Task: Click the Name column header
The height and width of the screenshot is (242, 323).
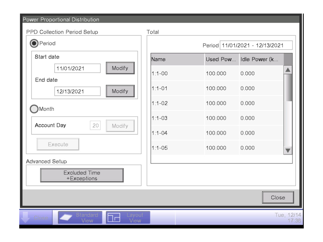Action: 177,59
